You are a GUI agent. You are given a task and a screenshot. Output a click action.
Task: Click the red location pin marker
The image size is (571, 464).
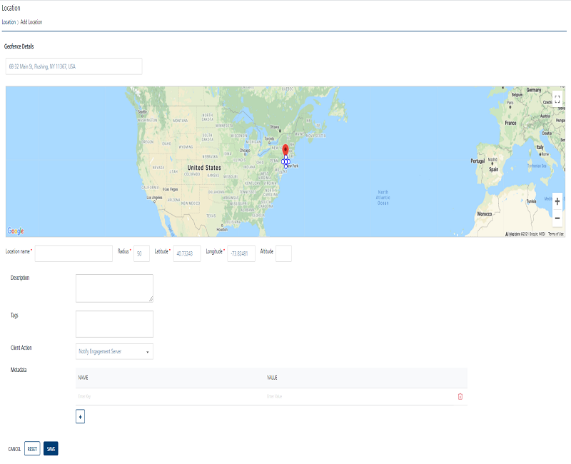(285, 150)
